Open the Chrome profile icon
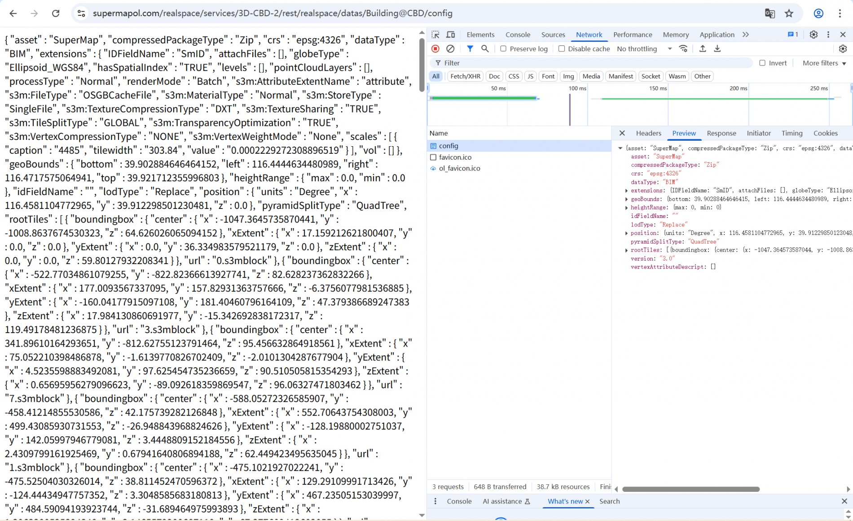Viewport: 853px width, 521px height. click(x=818, y=13)
